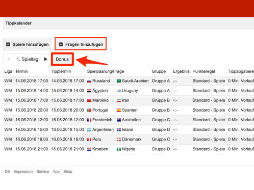Select team name Nigeria

coord(129,149)
